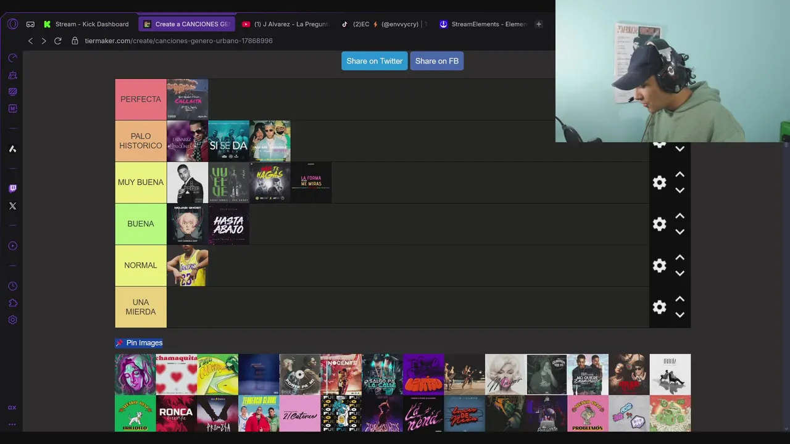Screen dimensions: 790x444
Task: Move UNA MIERDA tier up with chevron
Action: [680, 299]
